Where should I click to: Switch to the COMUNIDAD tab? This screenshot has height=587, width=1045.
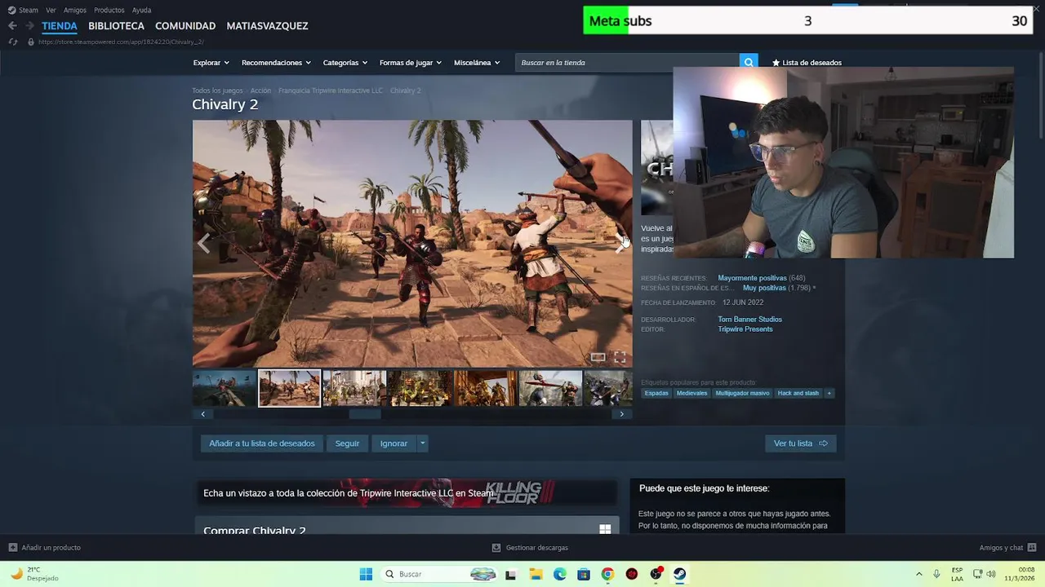(x=185, y=26)
